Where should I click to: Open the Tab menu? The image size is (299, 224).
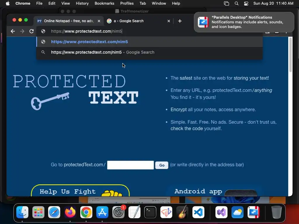pos(142,3)
